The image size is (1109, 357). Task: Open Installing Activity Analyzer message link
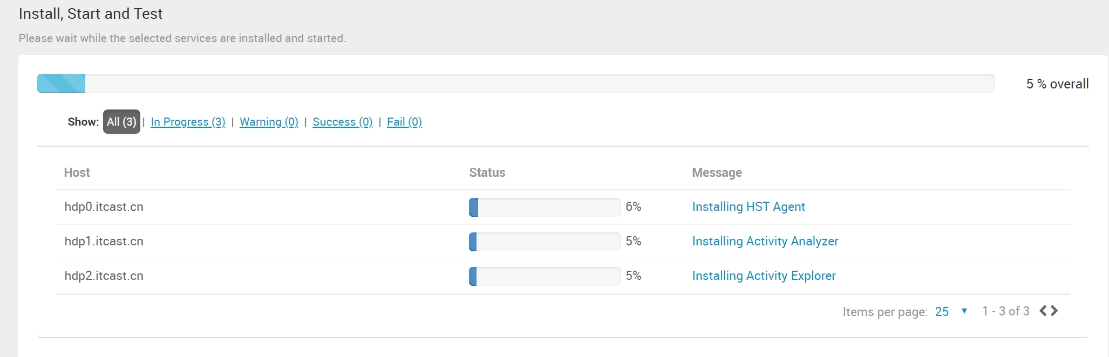(x=765, y=241)
